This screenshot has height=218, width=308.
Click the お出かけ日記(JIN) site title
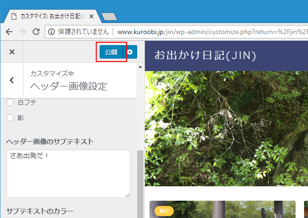point(205,55)
